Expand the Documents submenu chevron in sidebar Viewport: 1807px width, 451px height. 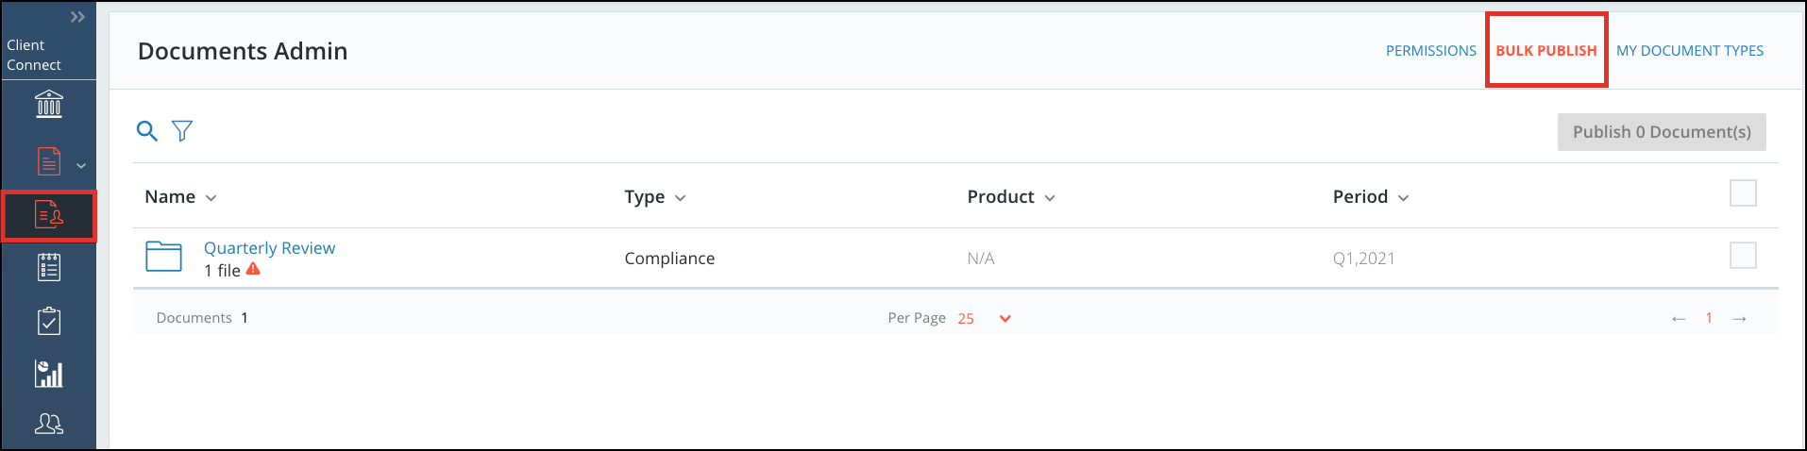81,166
